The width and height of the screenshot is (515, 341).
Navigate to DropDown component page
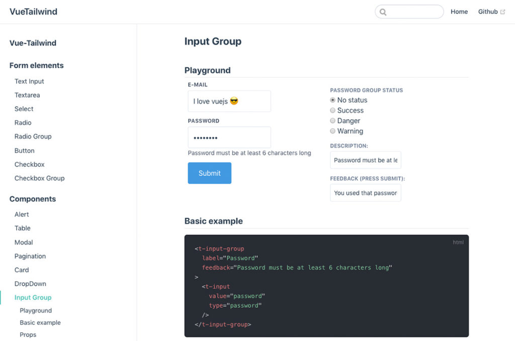(30, 284)
